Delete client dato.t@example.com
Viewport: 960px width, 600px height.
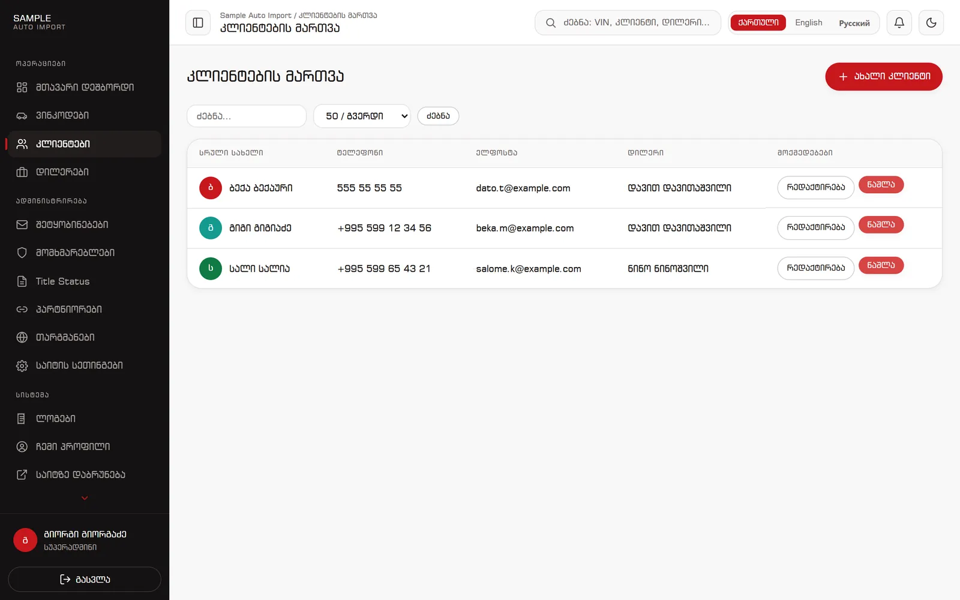(881, 185)
